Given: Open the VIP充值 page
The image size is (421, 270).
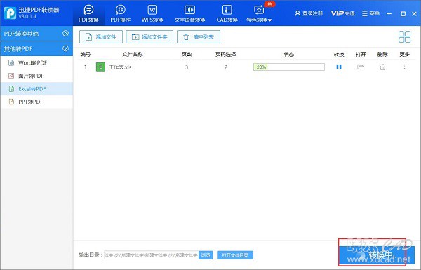Looking at the screenshot, I should coord(342,13).
